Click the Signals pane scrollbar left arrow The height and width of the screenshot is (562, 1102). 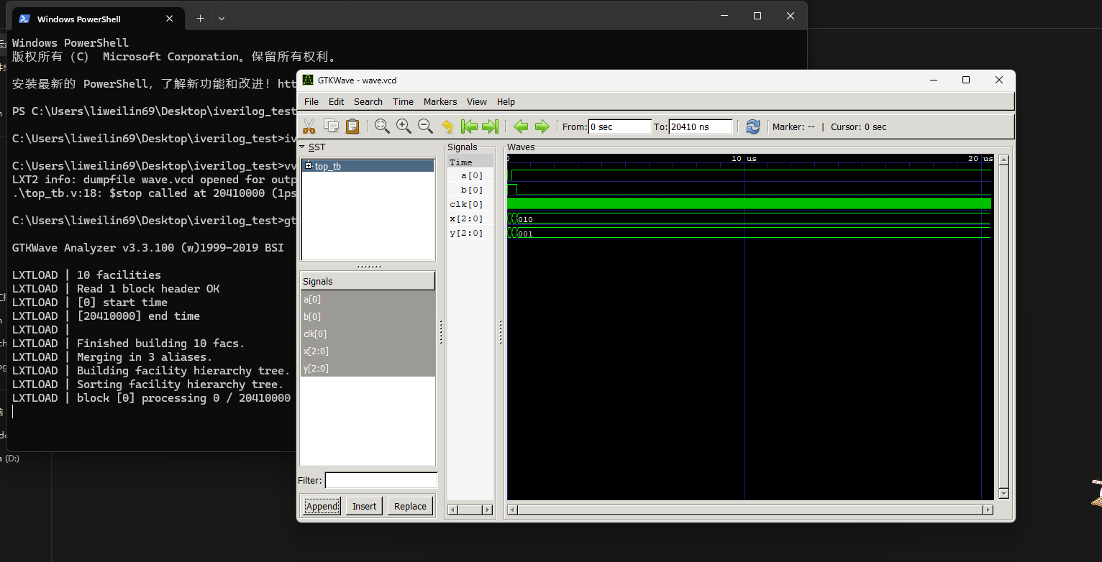pos(452,510)
